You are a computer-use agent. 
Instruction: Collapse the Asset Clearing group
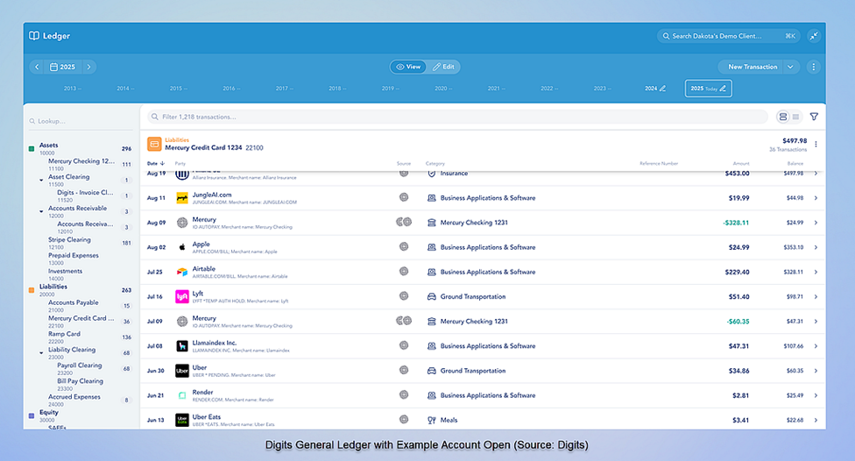tap(41, 180)
